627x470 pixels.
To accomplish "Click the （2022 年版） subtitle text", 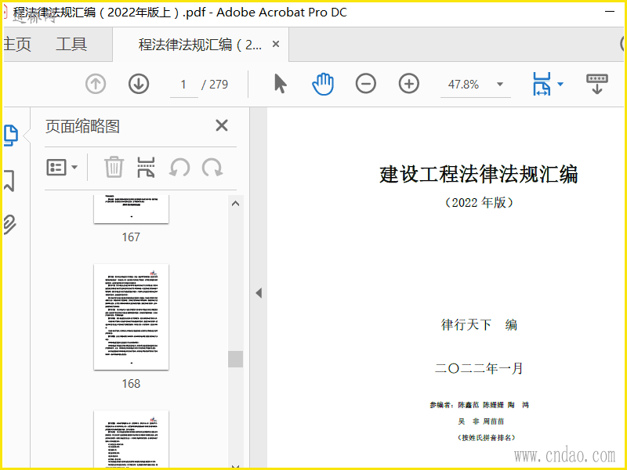I will [479, 203].
